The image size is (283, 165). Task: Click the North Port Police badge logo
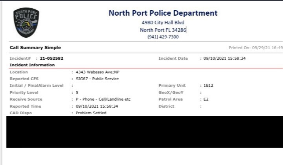click(26, 23)
